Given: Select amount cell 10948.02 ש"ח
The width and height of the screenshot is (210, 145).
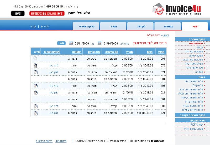Looking at the screenshot, I should pos(145,113).
